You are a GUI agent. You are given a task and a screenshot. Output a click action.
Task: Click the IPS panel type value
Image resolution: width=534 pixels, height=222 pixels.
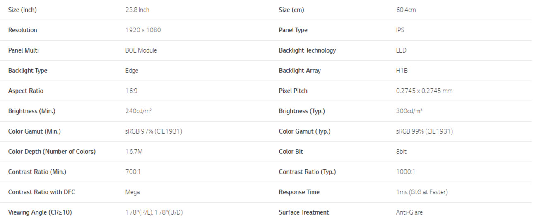click(x=400, y=30)
